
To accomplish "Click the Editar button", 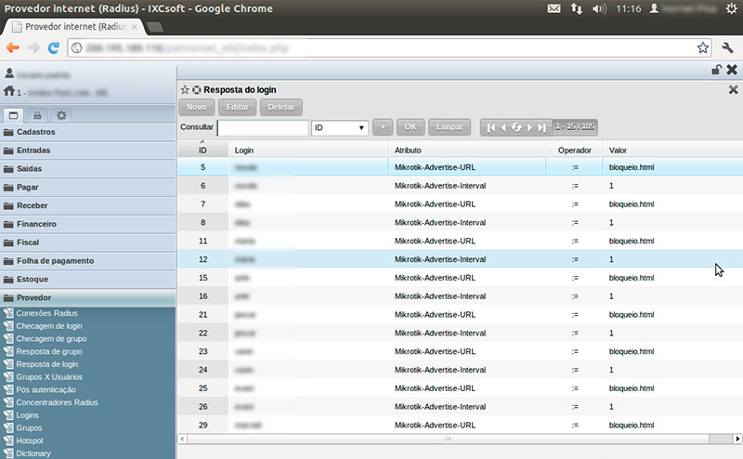I will [237, 107].
